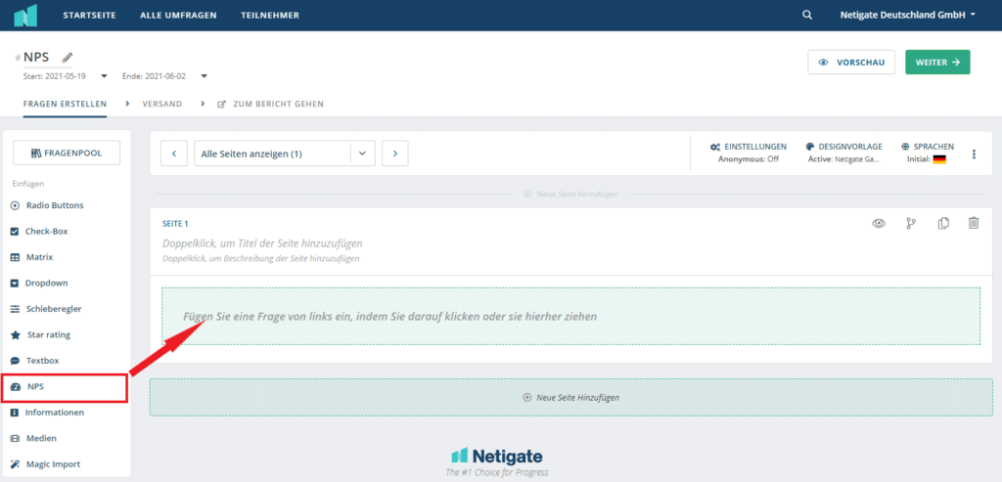Image resolution: width=1002 pixels, height=482 pixels.
Task: Open search with the magnifier icon
Action: click(x=807, y=16)
